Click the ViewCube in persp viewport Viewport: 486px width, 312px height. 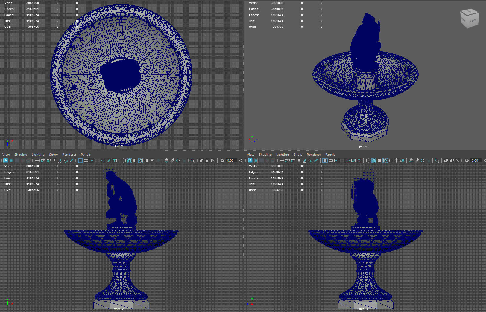pos(469,19)
